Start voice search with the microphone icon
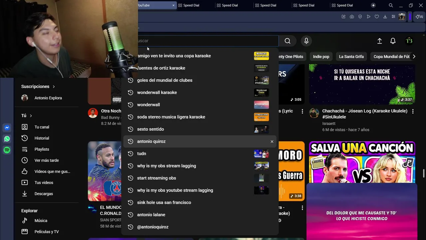This screenshot has height=240, width=426. (306, 41)
